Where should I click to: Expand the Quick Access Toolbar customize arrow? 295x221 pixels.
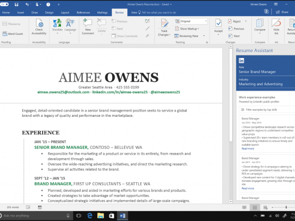(59, 4)
